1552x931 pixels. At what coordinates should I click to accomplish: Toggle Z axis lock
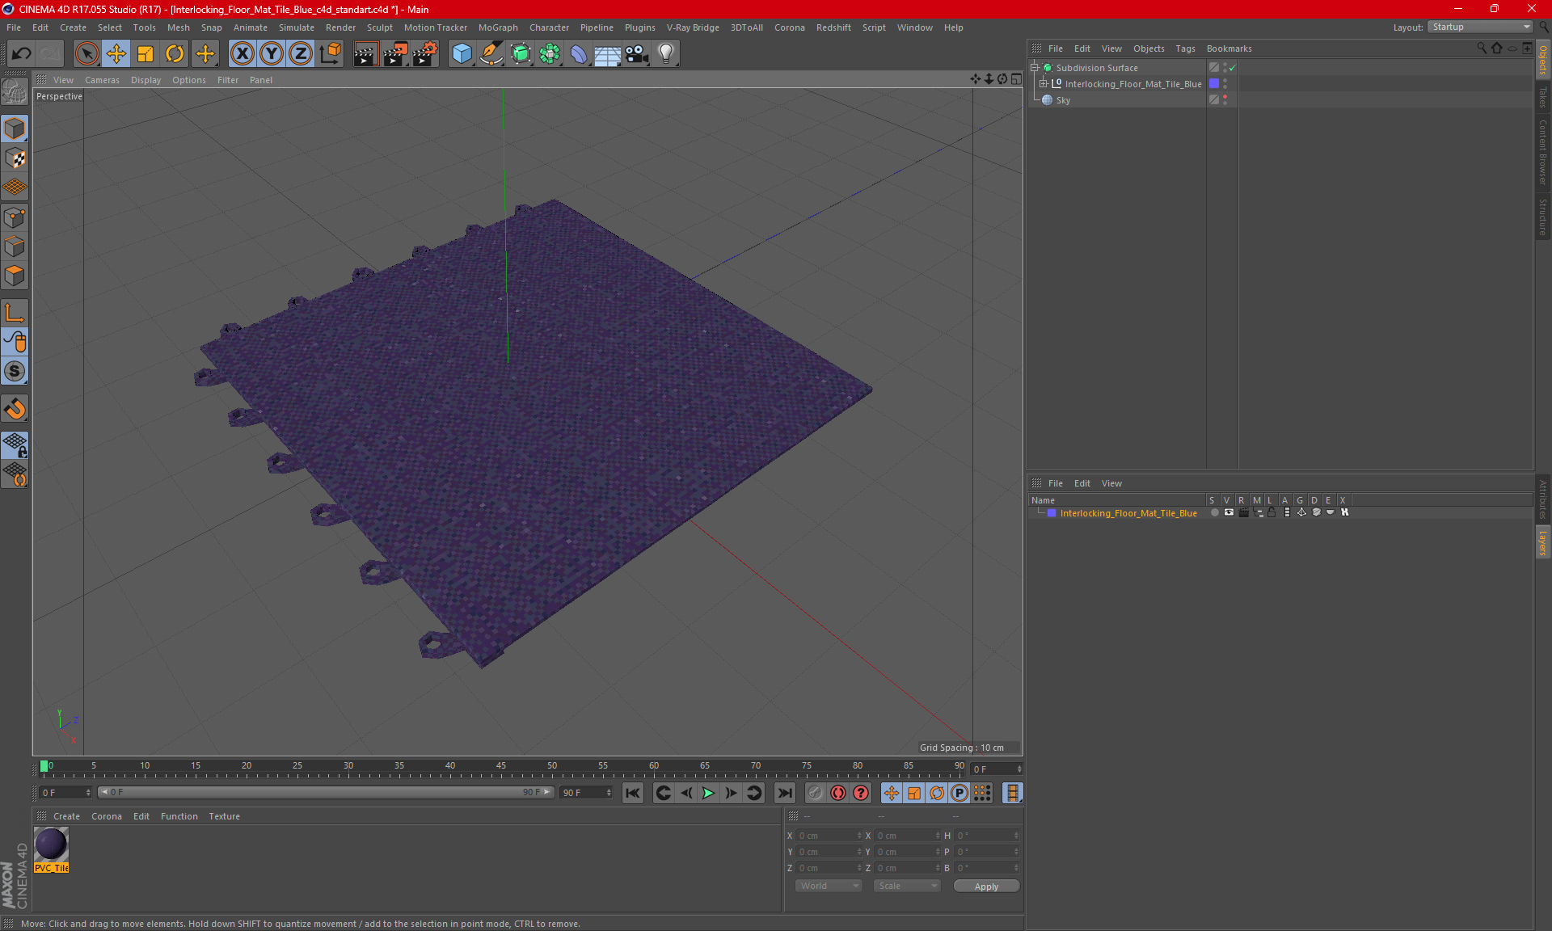pyautogui.click(x=301, y=54)
